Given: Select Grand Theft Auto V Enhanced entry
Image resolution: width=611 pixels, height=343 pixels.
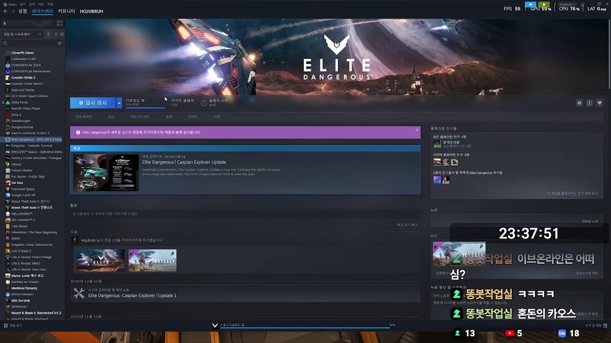Looking at the screenshot, I should 32,208.
